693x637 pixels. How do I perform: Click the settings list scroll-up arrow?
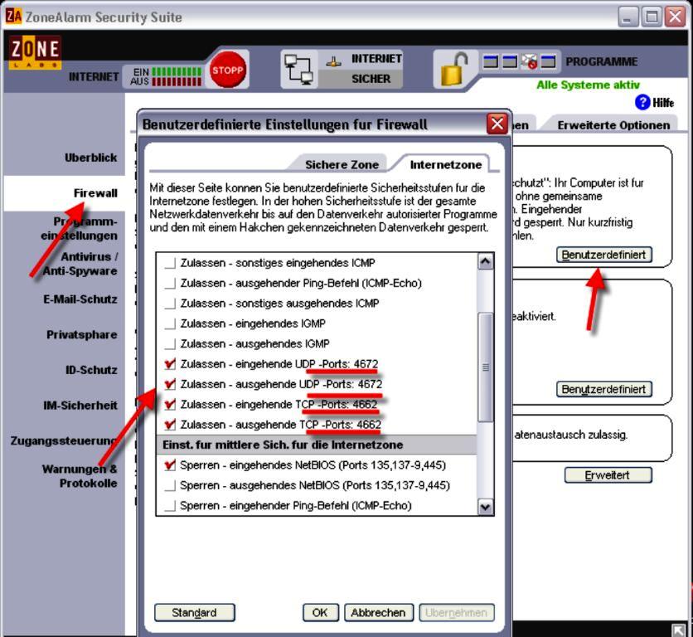[485, 262]
